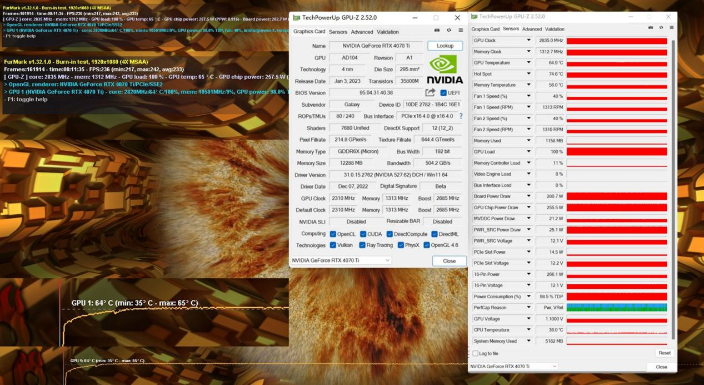704x385 pixels.
Task: Click the Sensors window vertical scrollbar
Action: click(672, 189)
